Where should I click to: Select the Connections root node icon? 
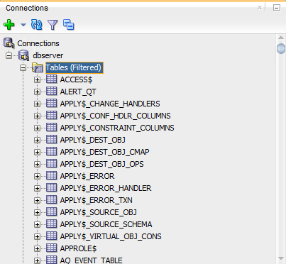9,43
